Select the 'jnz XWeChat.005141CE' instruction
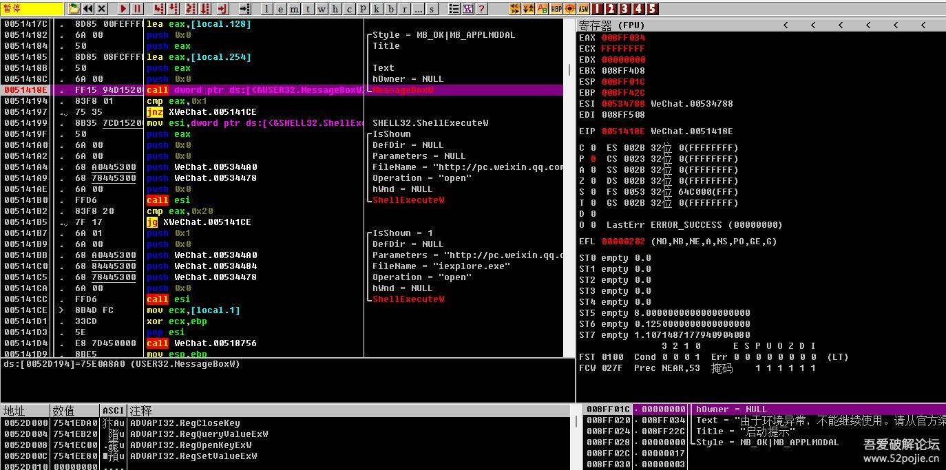This screenshot has width=946, height=470. (x=201, y=112)
